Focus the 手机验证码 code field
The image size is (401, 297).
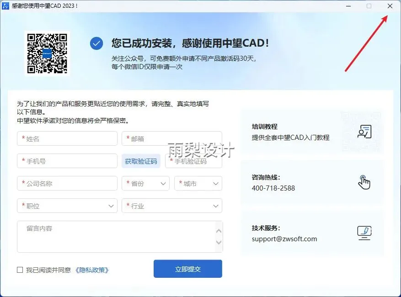tap(193, 161)
